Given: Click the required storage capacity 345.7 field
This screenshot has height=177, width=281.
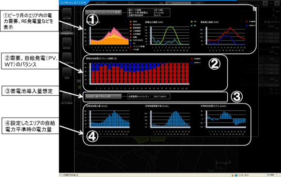Looking at the screenshot, I should 149,96.
